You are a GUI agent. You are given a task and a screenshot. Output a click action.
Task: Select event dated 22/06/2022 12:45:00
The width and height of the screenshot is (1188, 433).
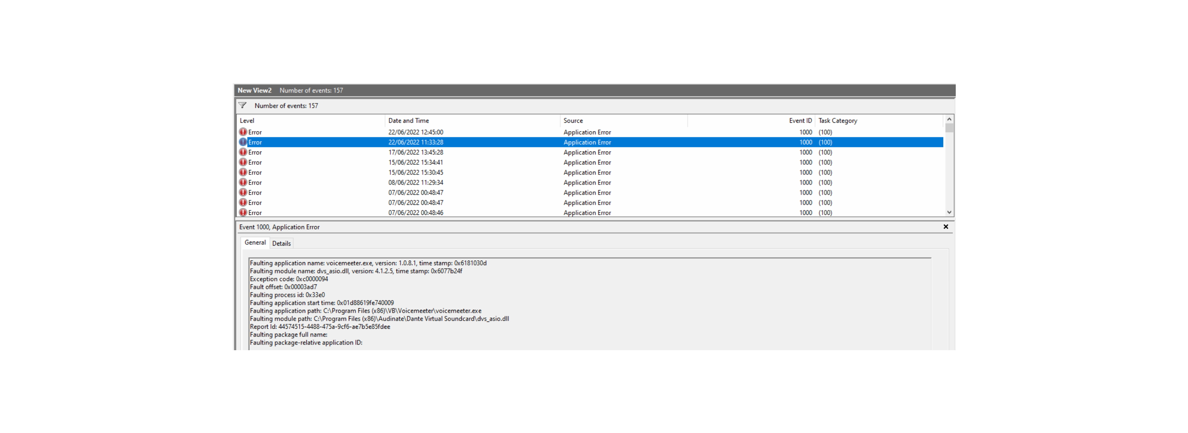click(590, 132)
